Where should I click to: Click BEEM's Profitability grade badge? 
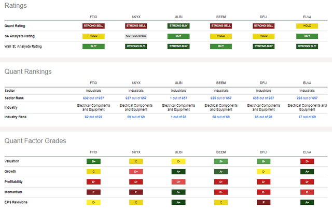pyautogui.click(x=221, y=182)
